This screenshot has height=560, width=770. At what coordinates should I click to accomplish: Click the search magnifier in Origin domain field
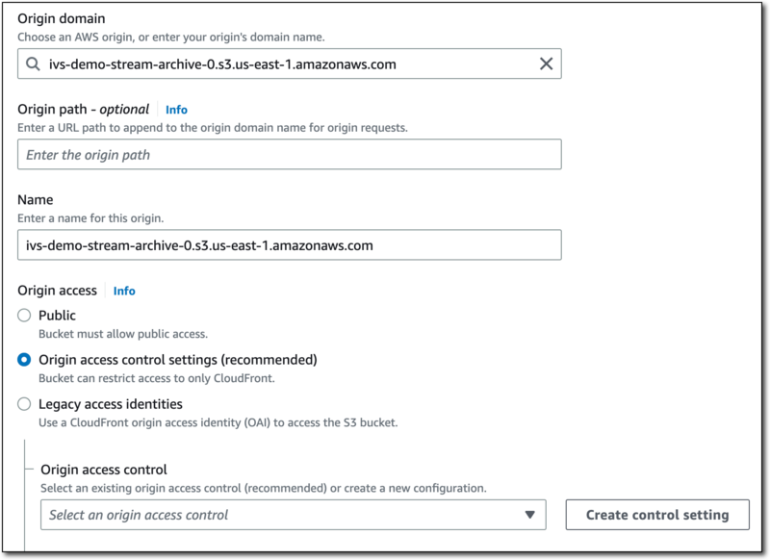(x=35, y=63)
